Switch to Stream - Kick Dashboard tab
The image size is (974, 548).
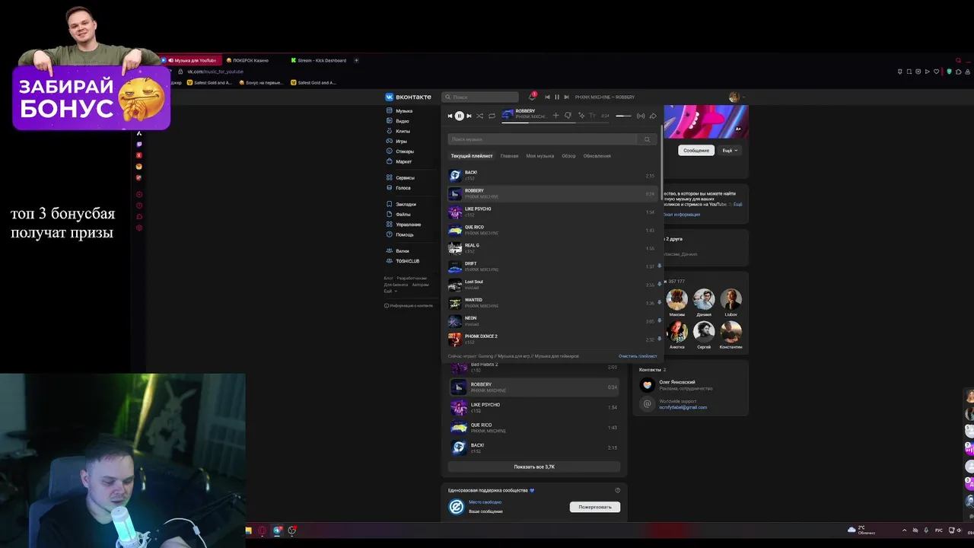pyautogui.click(x=320, y=60)
